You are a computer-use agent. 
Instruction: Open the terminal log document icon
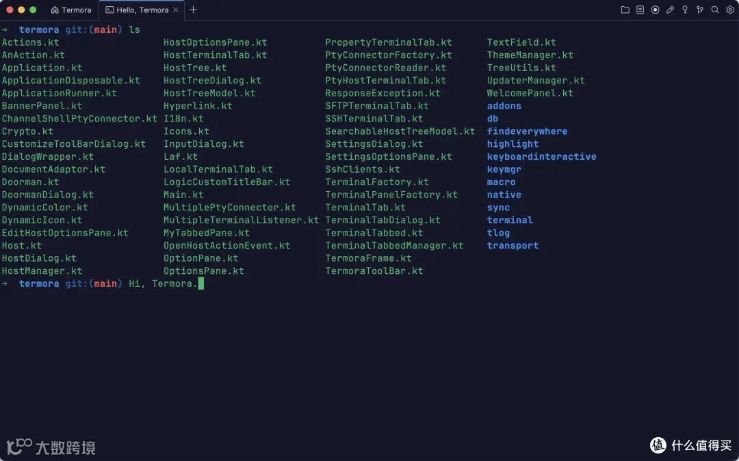[x=640, y=10]
